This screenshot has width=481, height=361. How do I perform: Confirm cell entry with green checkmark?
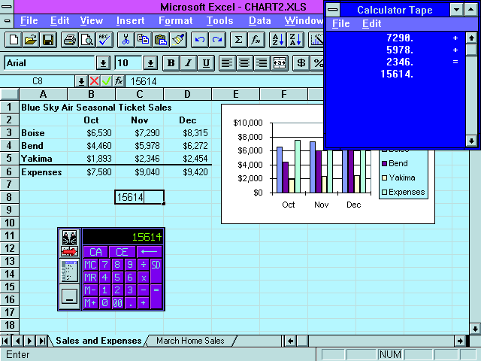(106, 81)
